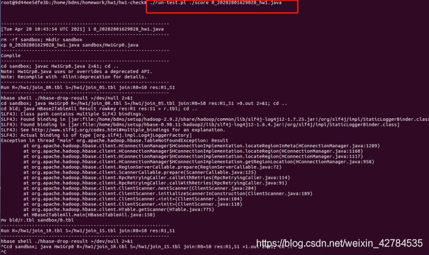
Task: Click the stack line "RegionServerCallable.prepare(RegionServerCallable.java:72)"
Action: click(x=153, y=167)
